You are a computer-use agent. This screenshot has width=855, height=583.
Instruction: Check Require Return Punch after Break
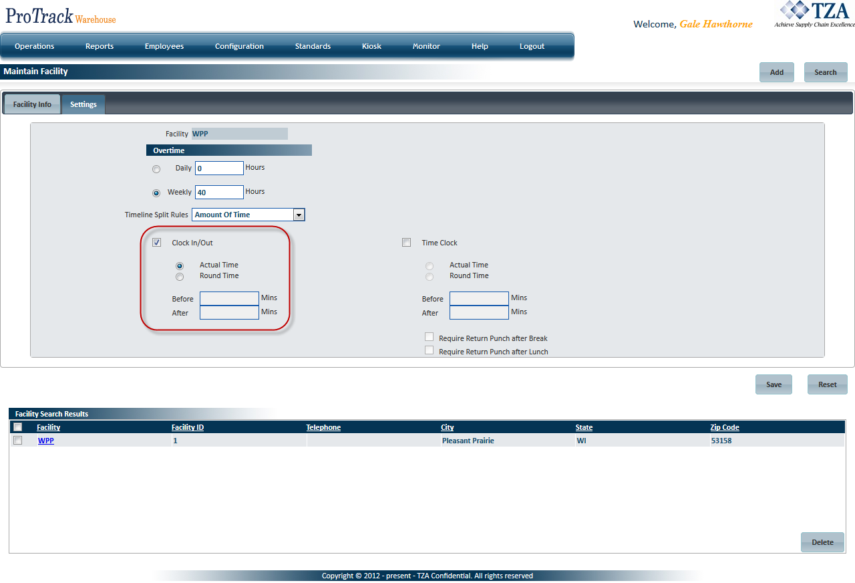429,337
